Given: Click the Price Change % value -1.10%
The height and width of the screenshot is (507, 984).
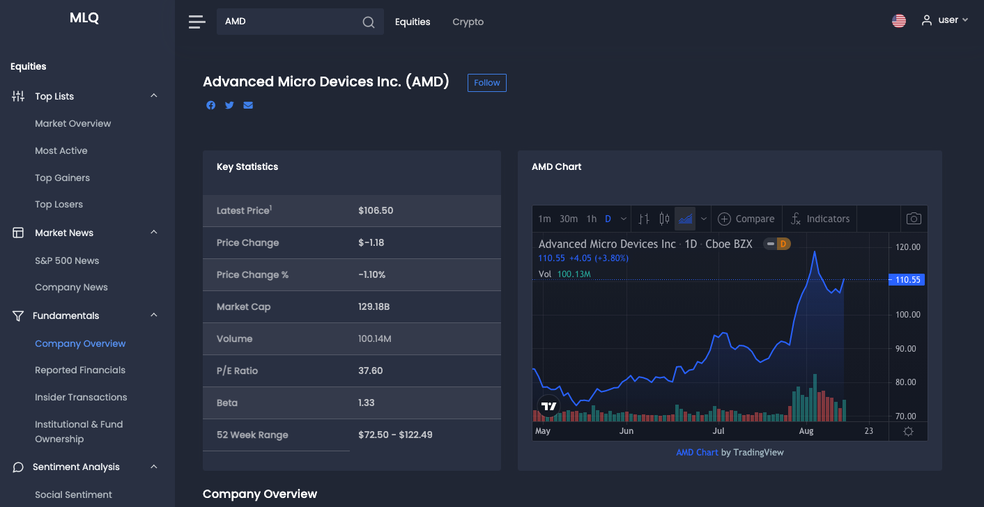Looking at the screenshot, I should pos(372,274).
